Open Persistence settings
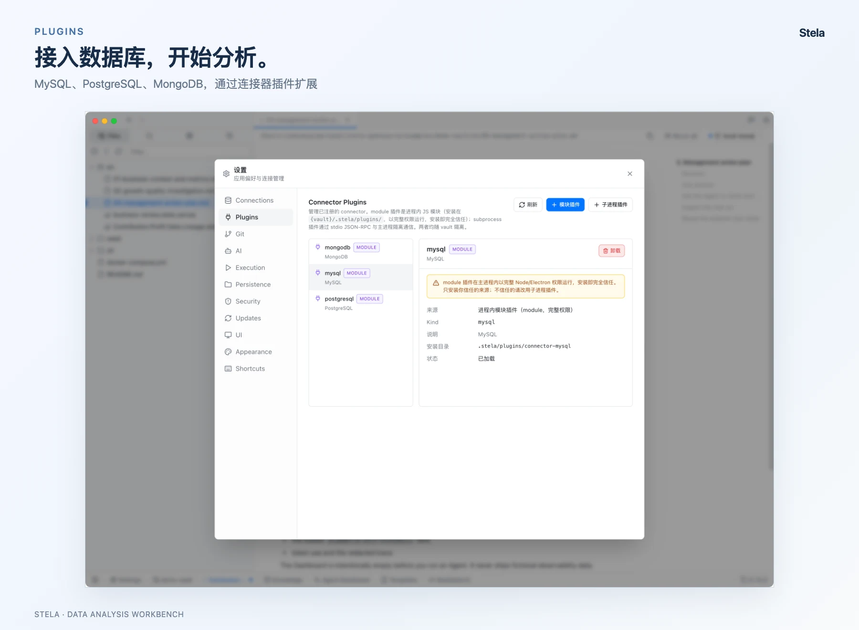 click(x=256, y=284)
